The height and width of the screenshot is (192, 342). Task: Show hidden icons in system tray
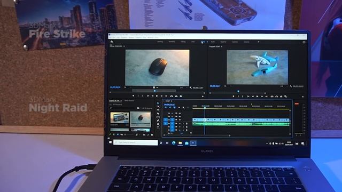tap(267, 143)
